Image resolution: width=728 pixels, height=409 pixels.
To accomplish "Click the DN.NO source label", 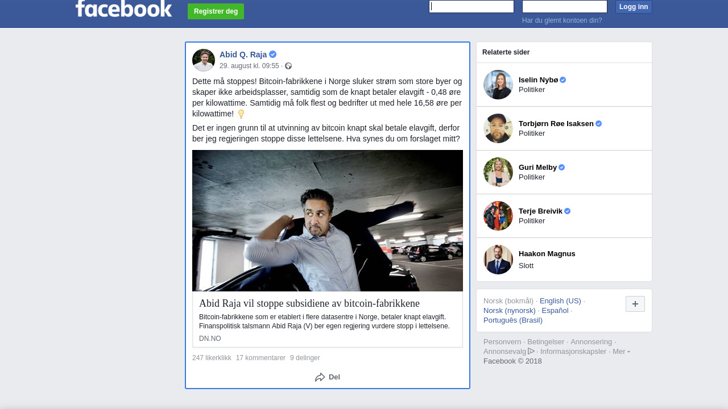I will [210, 339].
